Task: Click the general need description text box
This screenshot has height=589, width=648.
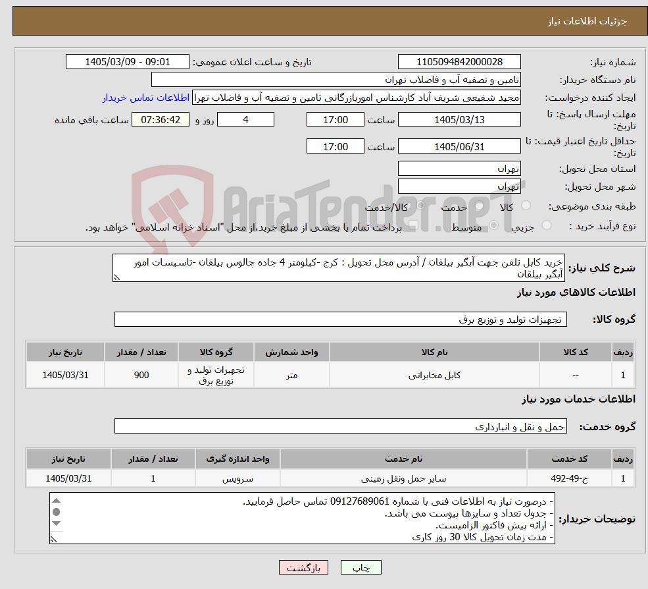Action: click(x=338, y=268)
